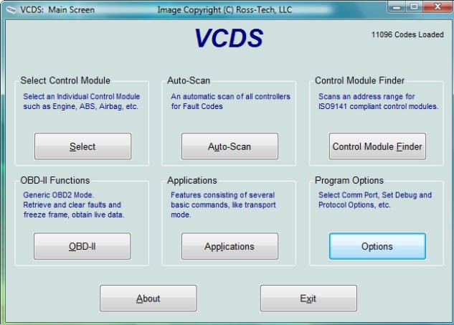
Task: Open the Applications button
Action: coord(230,246)
